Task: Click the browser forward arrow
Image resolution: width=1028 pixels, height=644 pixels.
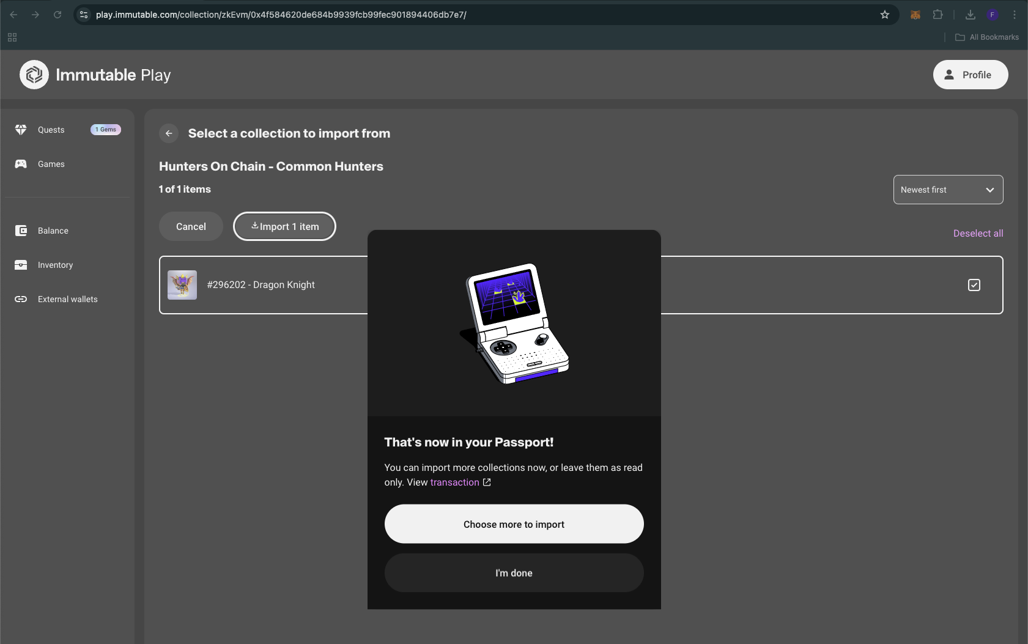Action: point(35,15)
